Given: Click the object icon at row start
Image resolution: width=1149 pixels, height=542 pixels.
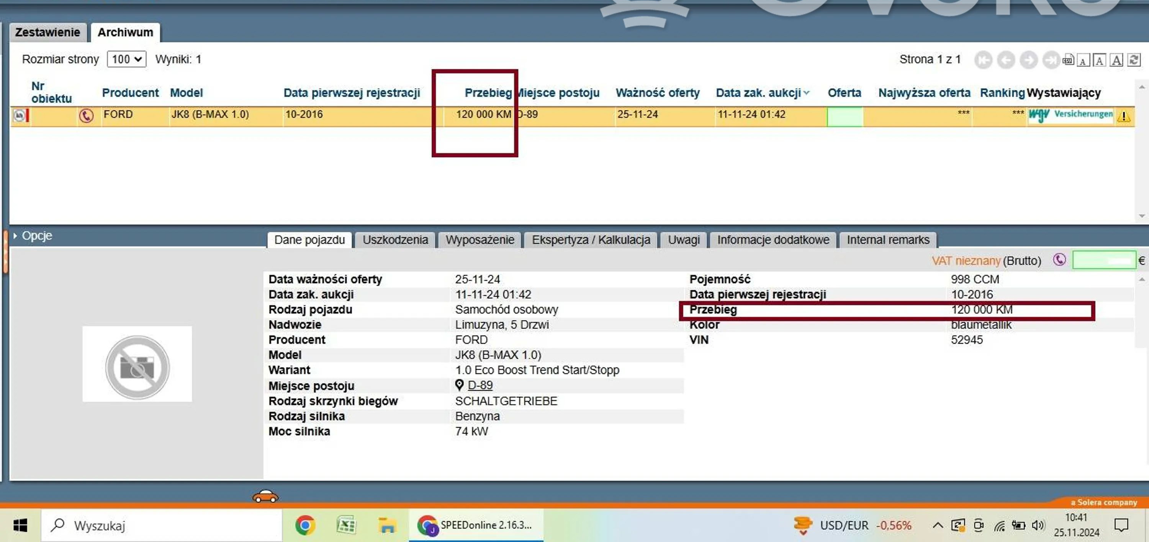Looking at the screenshot, I should (x=19, y=116).
